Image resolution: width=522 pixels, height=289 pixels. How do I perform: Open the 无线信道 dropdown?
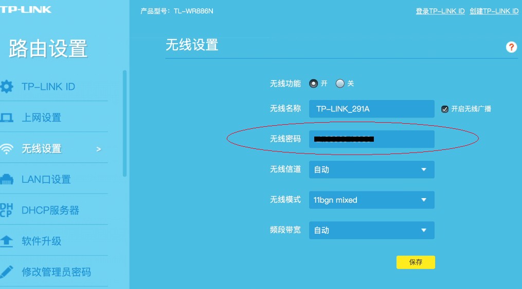click(x=371, y=169)
